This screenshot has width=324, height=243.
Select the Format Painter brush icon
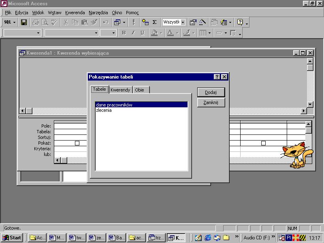click(94, 22)
